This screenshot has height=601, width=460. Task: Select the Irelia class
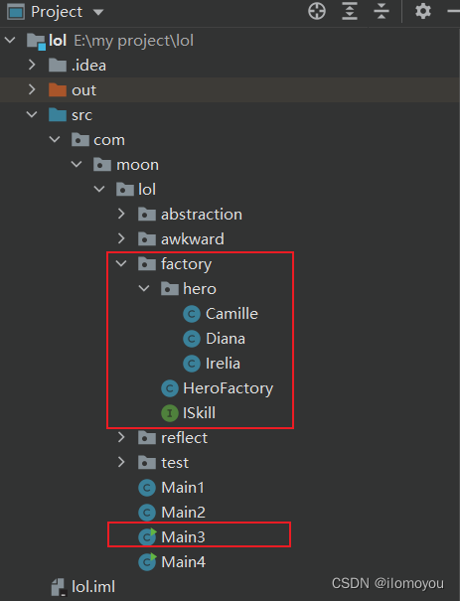pyautogui.click(x=223, y=364)
